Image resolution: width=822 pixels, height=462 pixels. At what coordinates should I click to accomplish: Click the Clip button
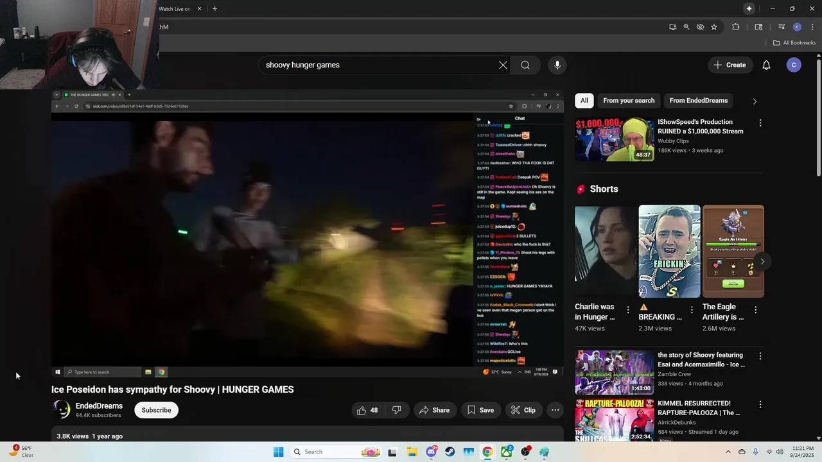[x=523, y=410]
